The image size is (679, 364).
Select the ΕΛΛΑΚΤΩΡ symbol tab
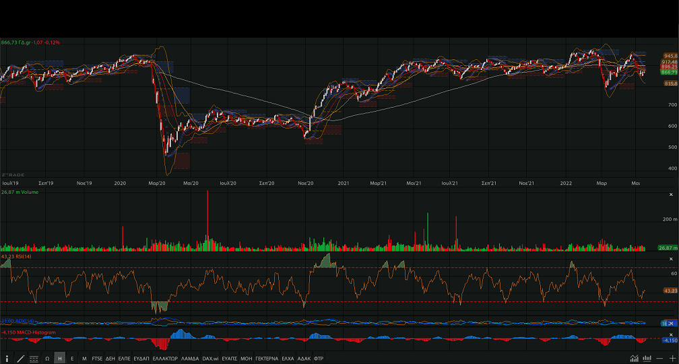coord(165,359)
